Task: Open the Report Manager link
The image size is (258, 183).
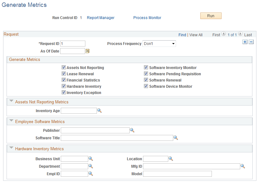Action: click(x=100, y=18)
